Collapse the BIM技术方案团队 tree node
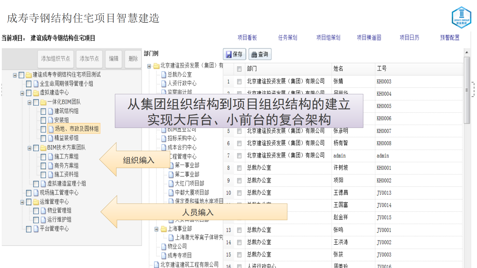The width and height of the screenshot is (477, 268). (x=29, y=148)
